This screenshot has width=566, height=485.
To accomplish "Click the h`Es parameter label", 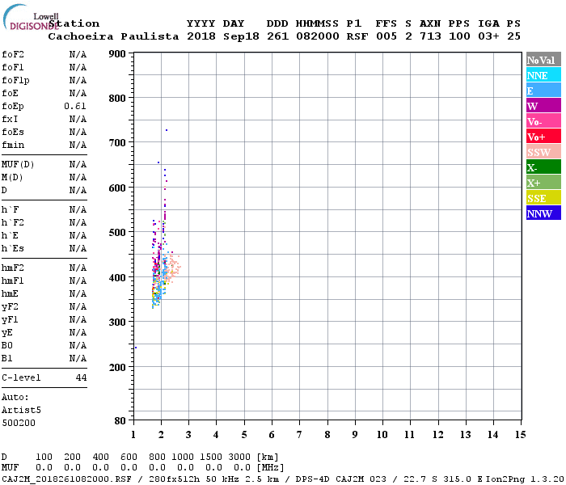I will pyautogui.click(x=13, y=249).
